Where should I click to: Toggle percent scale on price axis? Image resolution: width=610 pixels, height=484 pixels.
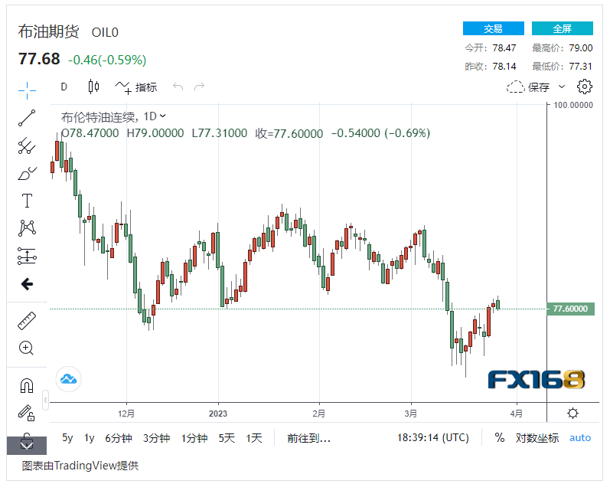499,438
